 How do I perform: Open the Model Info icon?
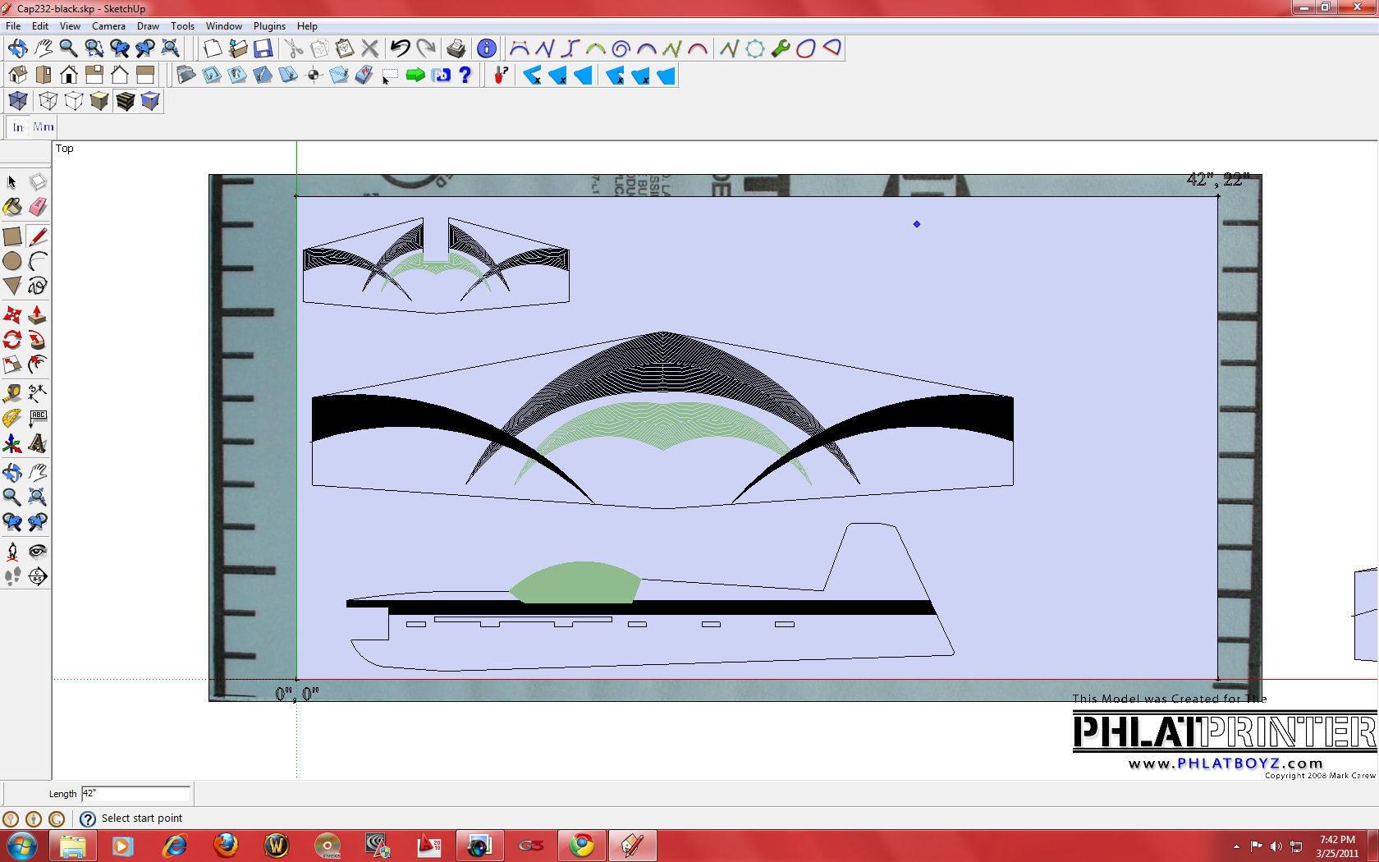point(486,48)
